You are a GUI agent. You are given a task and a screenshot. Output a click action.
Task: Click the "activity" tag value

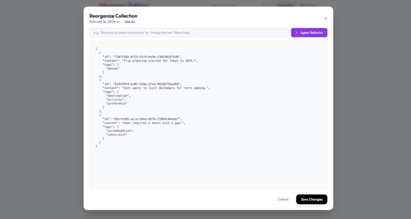pyautogui.click(x=116, y=100)
